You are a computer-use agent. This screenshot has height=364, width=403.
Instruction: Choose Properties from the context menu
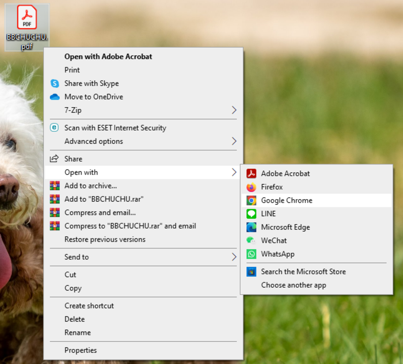point(81,350)
